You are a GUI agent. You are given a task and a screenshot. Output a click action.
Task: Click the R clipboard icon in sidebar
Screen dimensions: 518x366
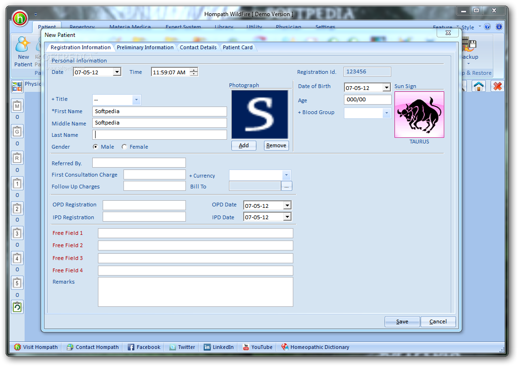17,158
